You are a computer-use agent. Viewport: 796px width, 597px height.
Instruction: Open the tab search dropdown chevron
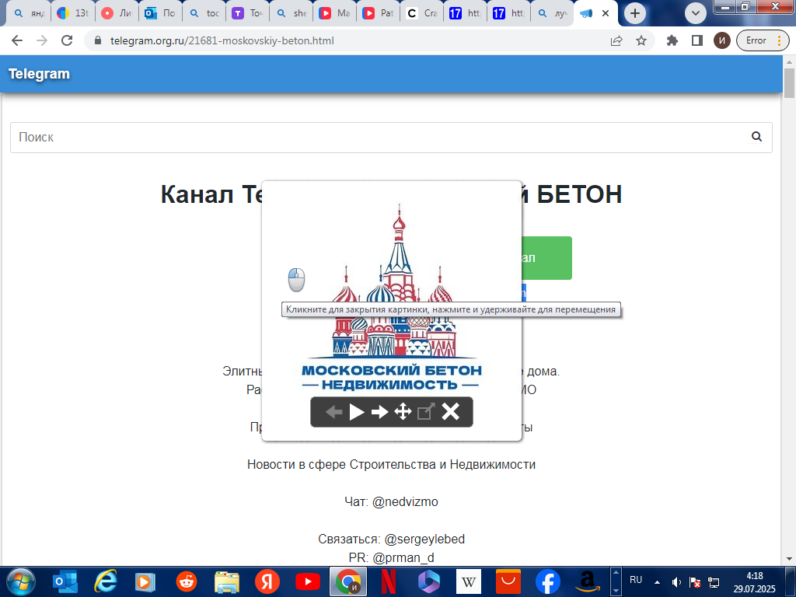(696, 13)
